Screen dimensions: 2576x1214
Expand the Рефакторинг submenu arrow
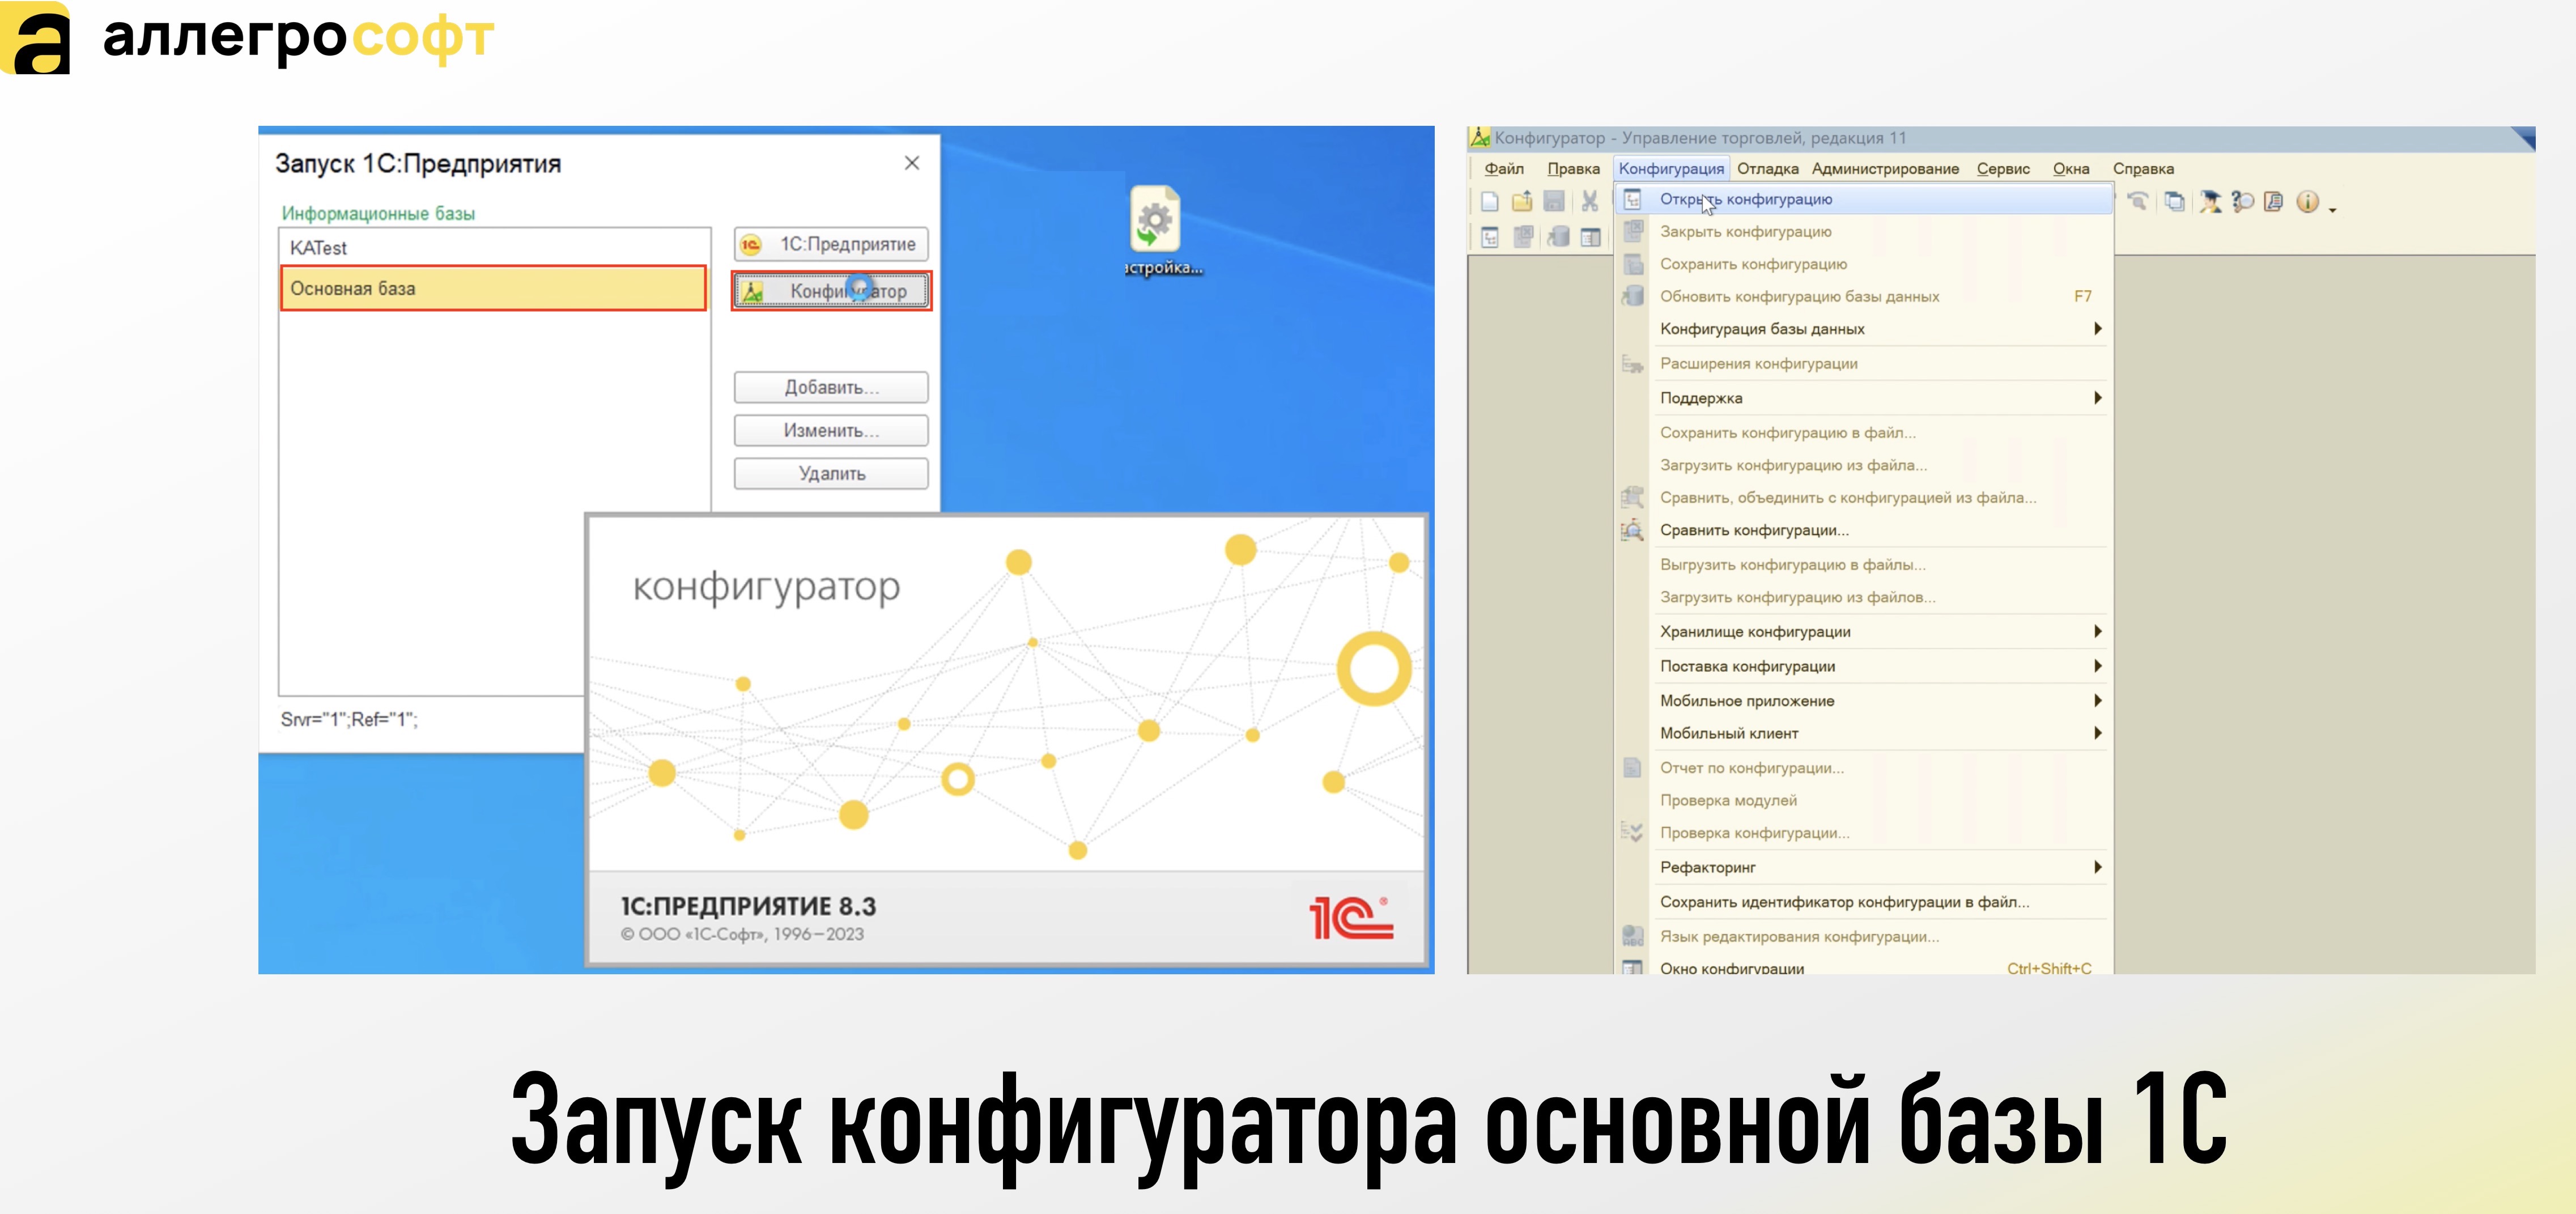point(2098,867)
